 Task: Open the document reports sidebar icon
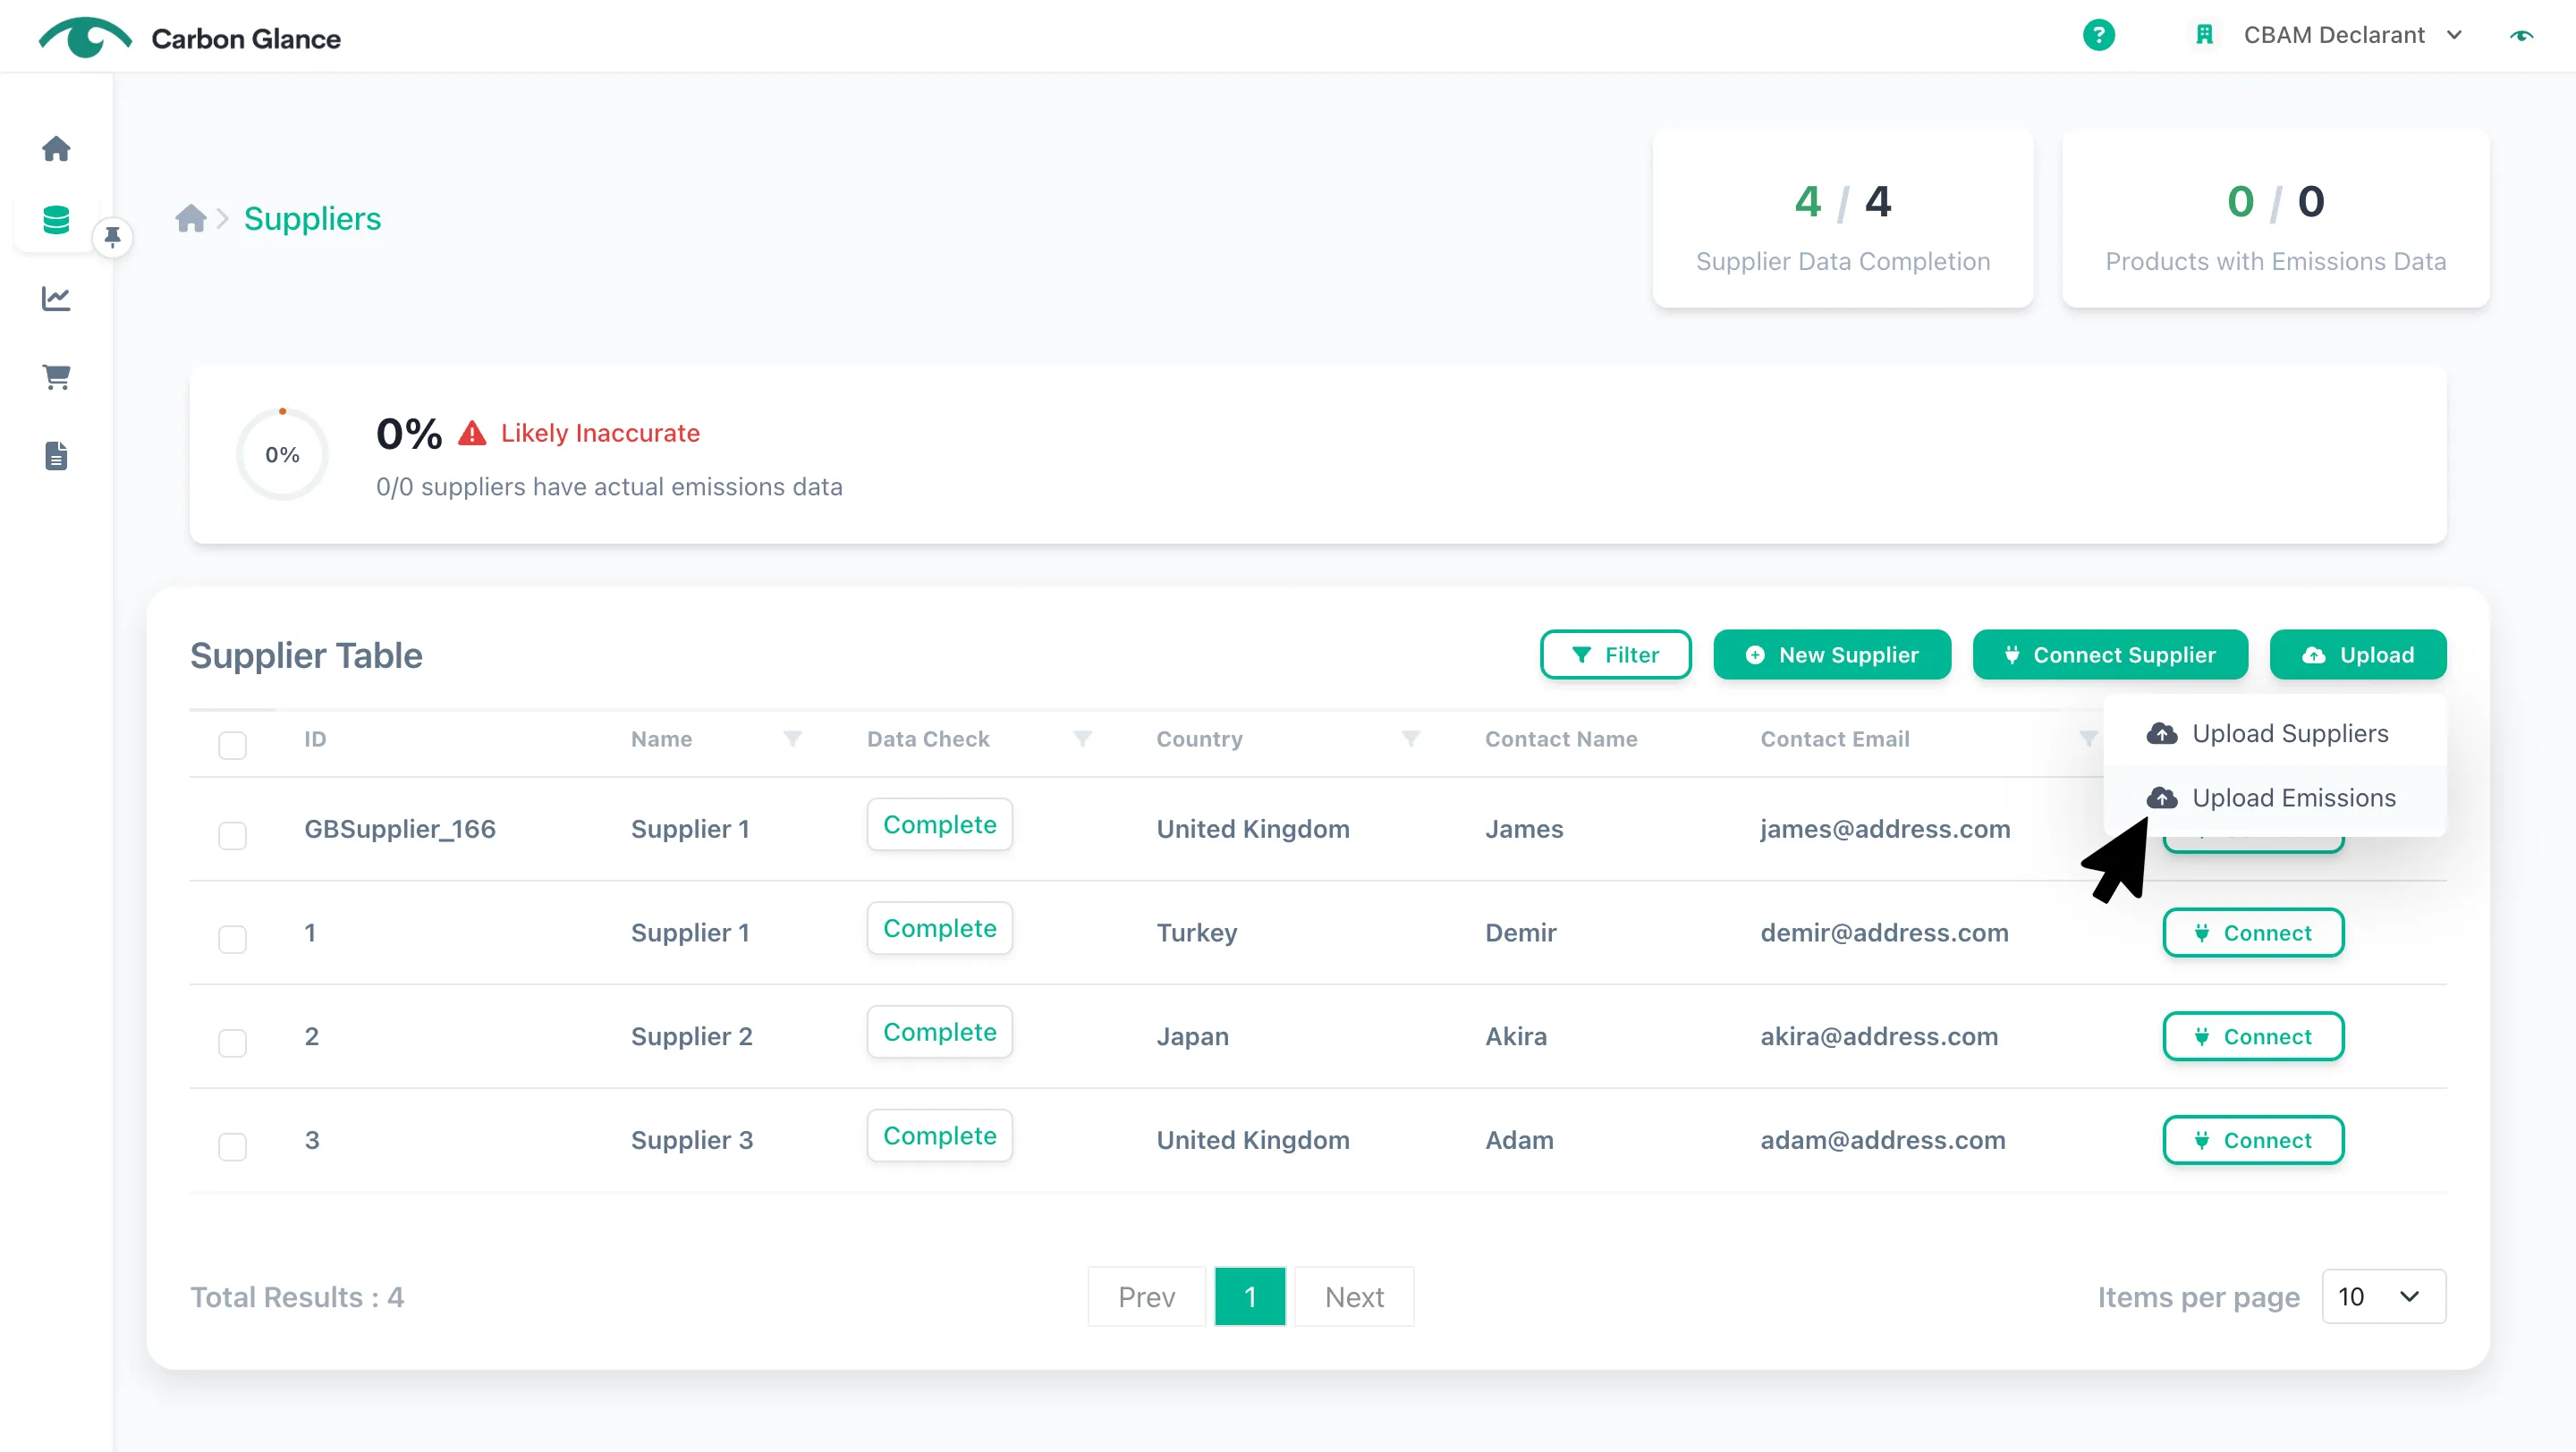[x=56, y=456]
